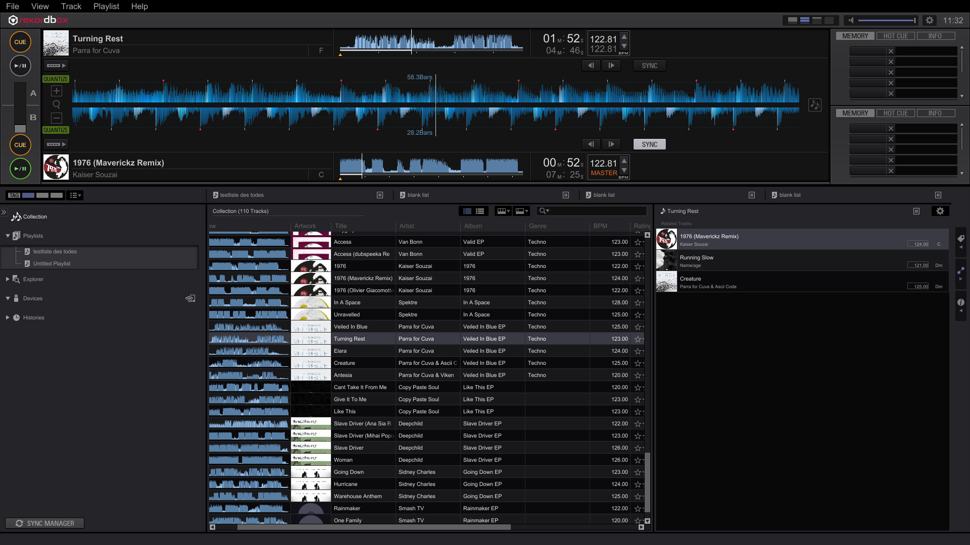Image resolution: width=970 pixels, height=545 pixels.
Task: Click the rekordbox logo
Action: point(38,20)
